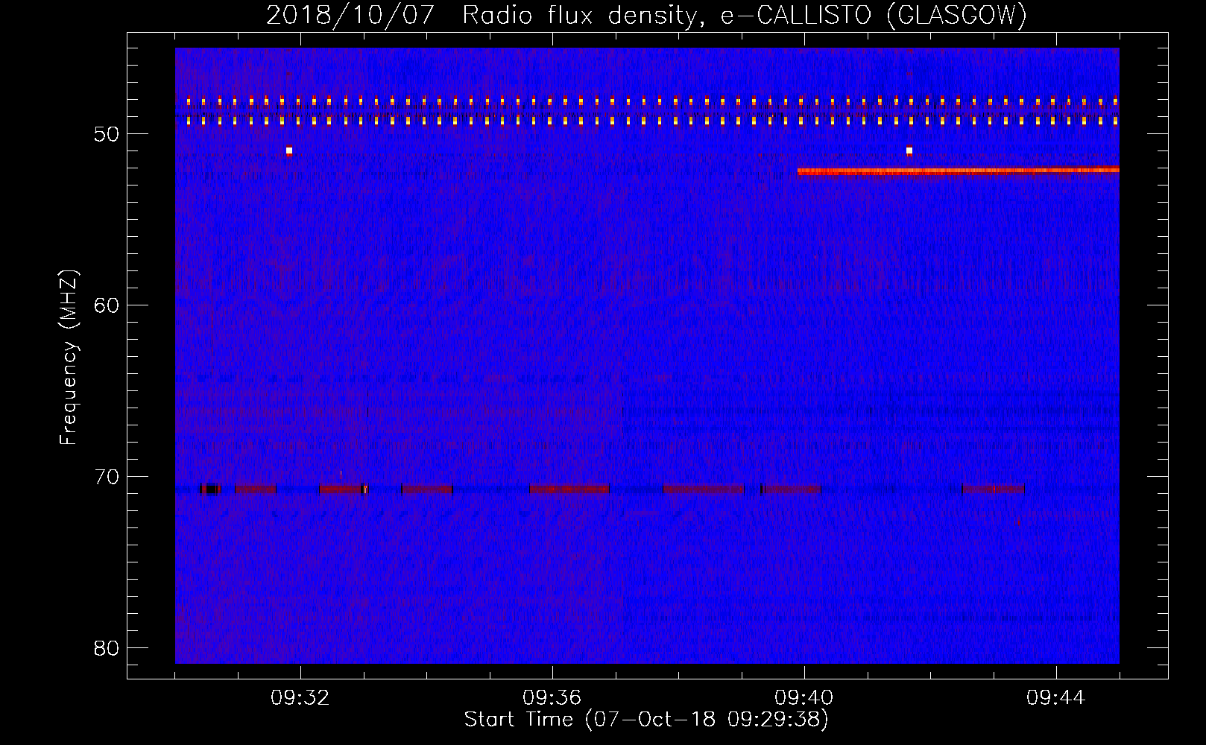Click the 80 frequency tick label
1206x745 pixels.
point(107,648)
